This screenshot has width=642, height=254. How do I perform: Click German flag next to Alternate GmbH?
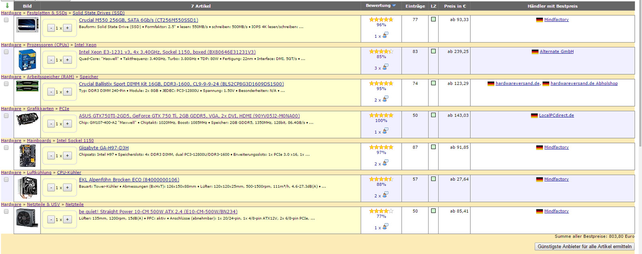pyautogui.click(x=535, y=52)
